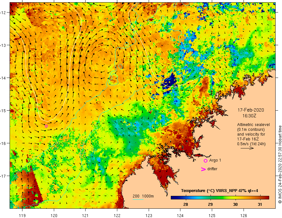Viewport: 282px width, 218px height.
Task: Click the latitude axis label -15
Action: (3, 110)
